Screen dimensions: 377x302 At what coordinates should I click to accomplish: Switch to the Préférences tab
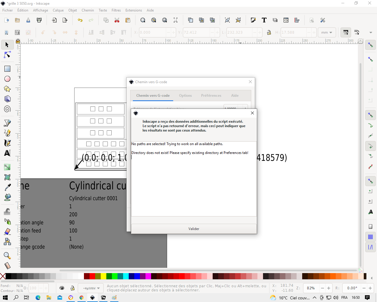point(211,96)
